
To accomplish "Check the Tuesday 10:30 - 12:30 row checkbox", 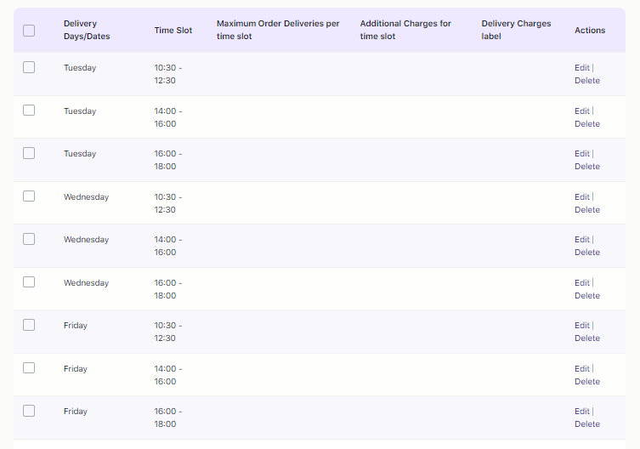I will pos(29,67).
